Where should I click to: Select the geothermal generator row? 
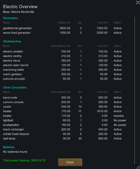tap(62, 28)
